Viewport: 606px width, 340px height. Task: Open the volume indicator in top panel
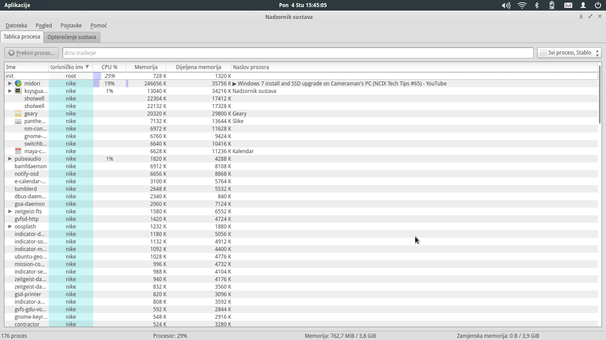[x=506, y=5]
